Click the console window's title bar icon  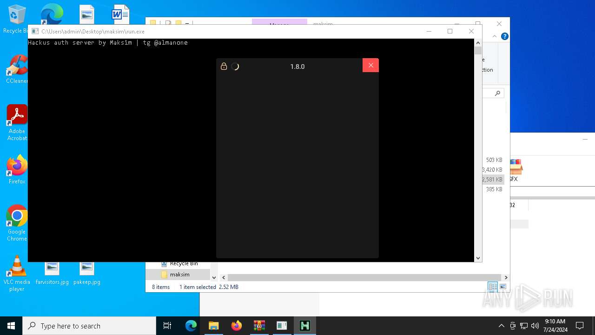pos(35,31)
